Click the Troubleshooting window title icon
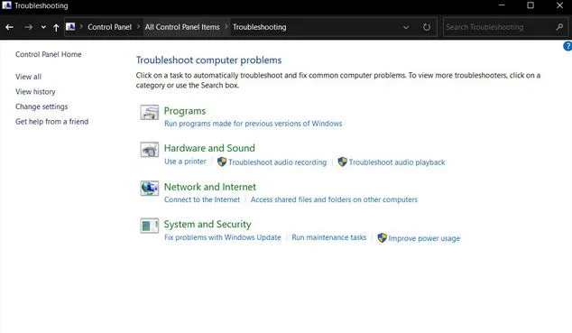This screenshot has width=572, height=333. [6, 5]
